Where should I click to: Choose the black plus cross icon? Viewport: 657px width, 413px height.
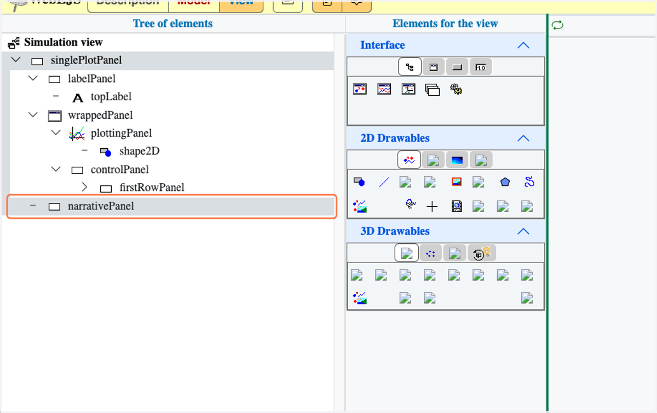point(432,206)
